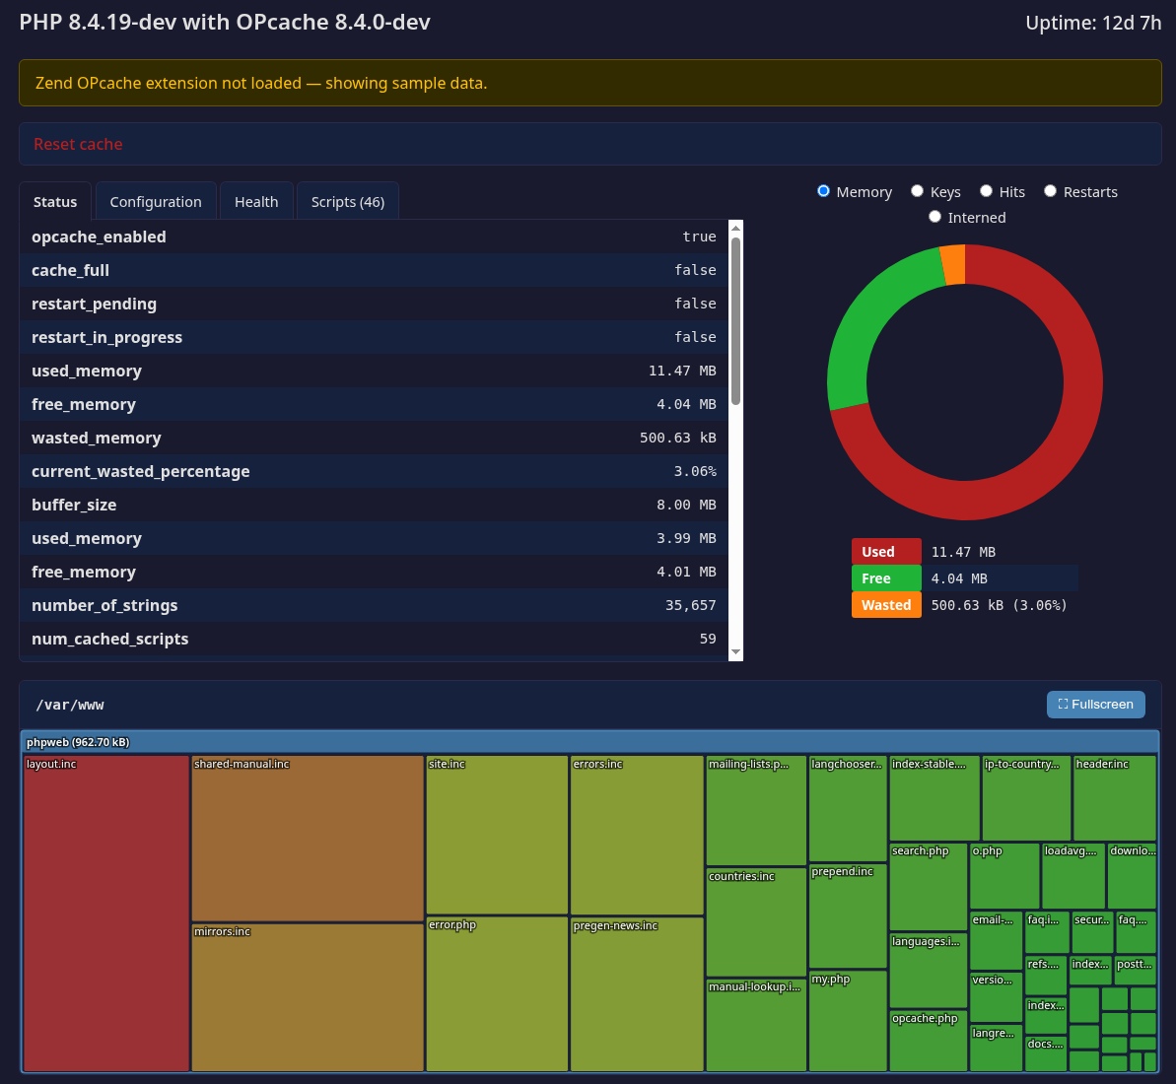Select the Memory radio button
This screenshot has height=1084, width=1176.
click(823, 190)
